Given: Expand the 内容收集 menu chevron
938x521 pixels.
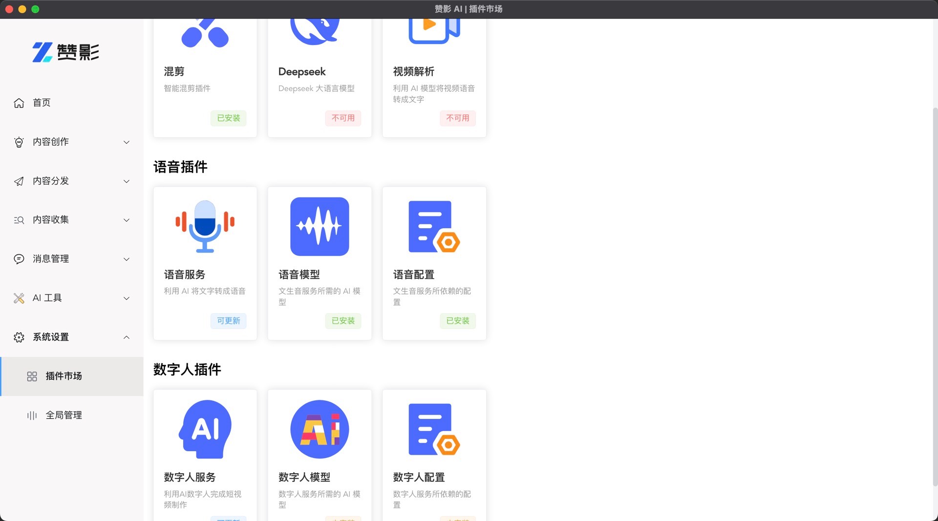Looking at the screenshot, I should point(127,220).
